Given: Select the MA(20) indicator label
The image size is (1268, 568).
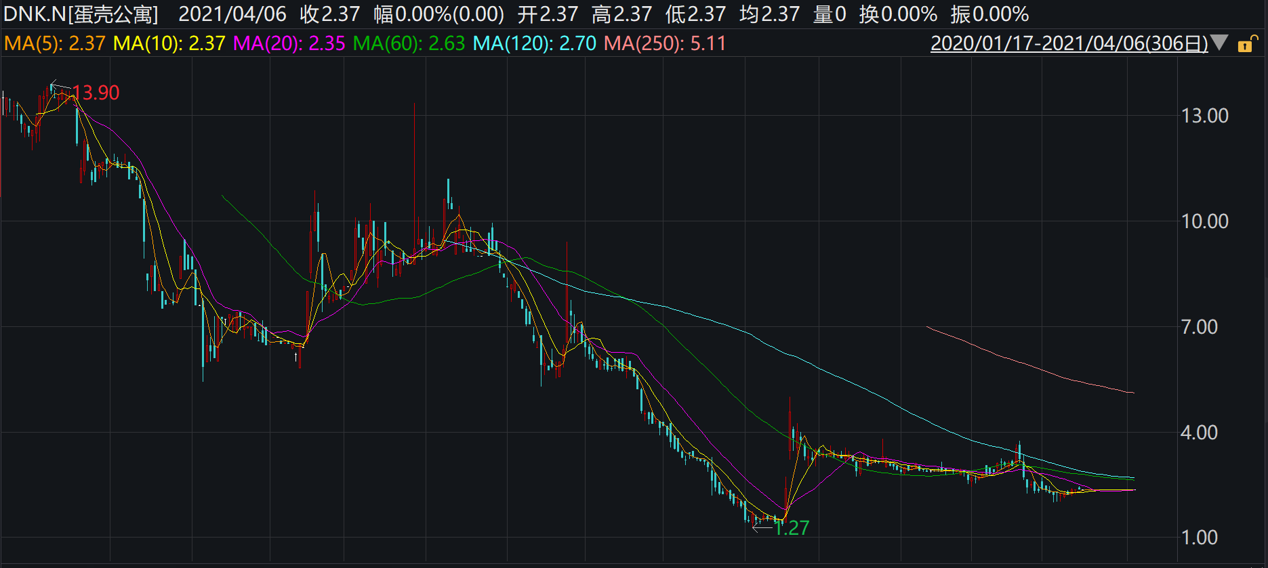Looking at the screenshot, I should (289, 43).
